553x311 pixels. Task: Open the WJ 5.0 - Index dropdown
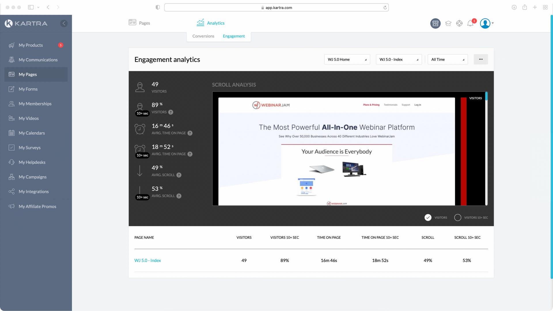(399, 59)
